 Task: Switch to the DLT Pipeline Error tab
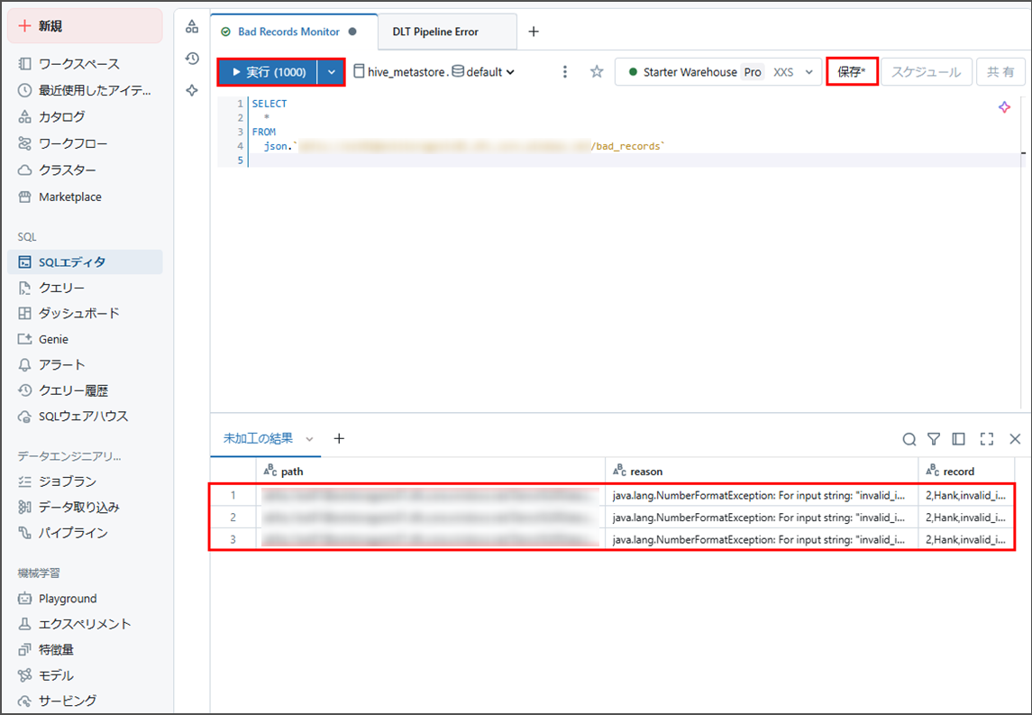(x=435, y=32)
